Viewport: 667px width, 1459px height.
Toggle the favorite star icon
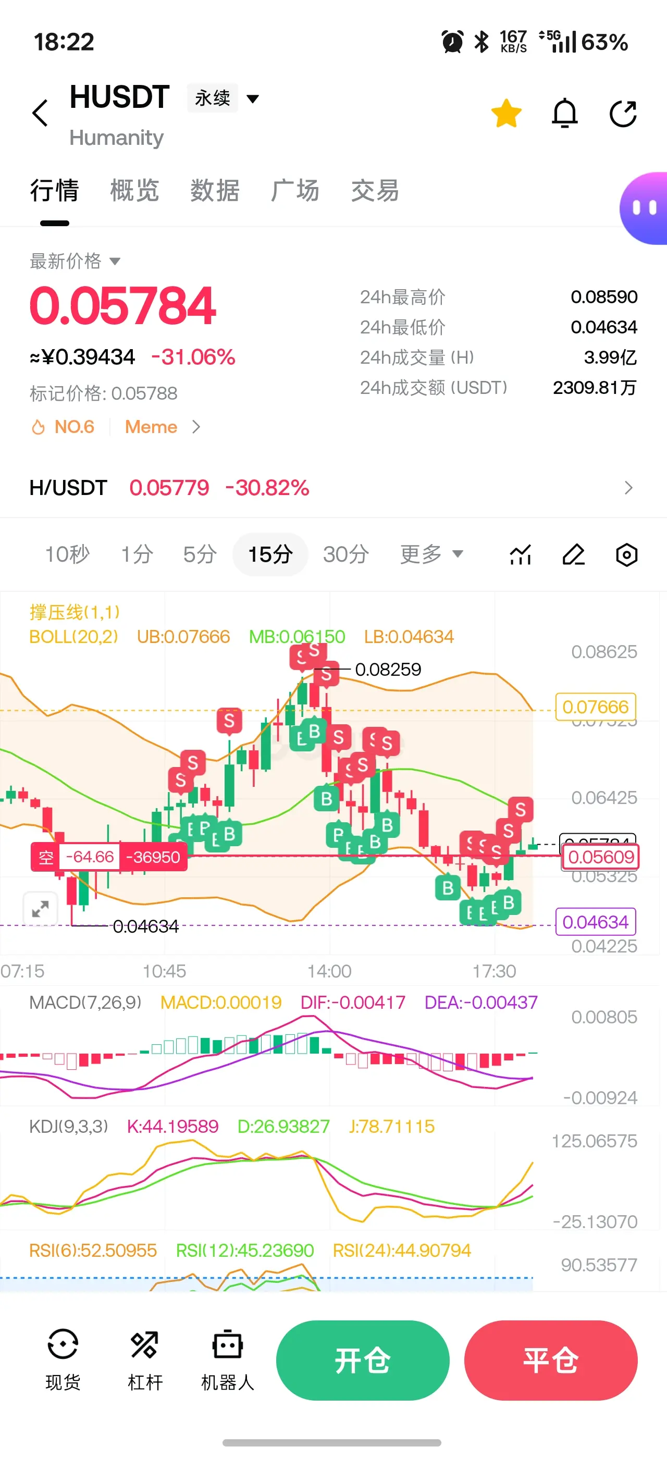[x=506, y=113]
